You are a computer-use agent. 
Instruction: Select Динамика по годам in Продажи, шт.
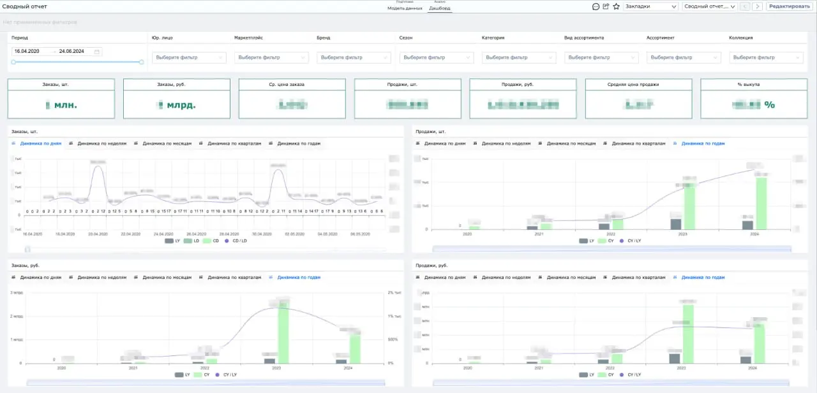(698, 144)
